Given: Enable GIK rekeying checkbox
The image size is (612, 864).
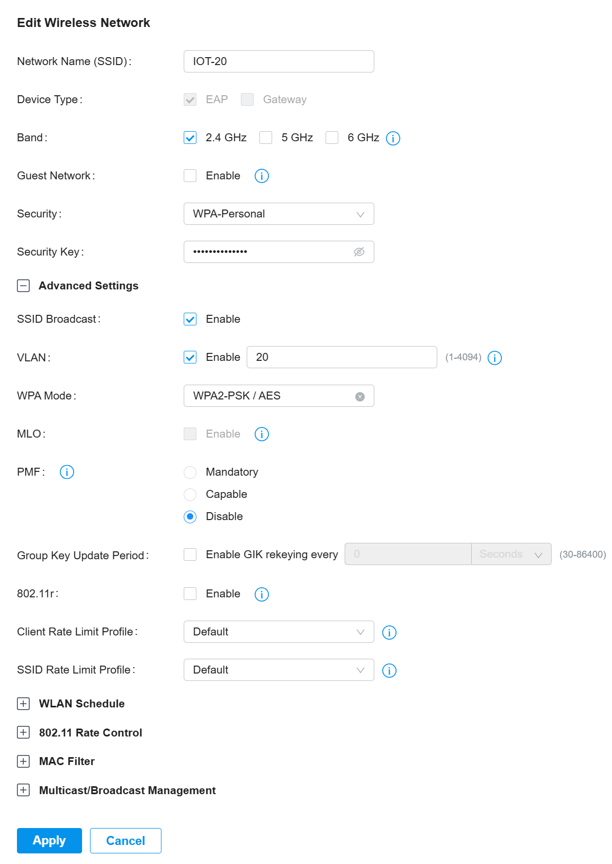Looking at the screenshot, I should tap(190, 554).
